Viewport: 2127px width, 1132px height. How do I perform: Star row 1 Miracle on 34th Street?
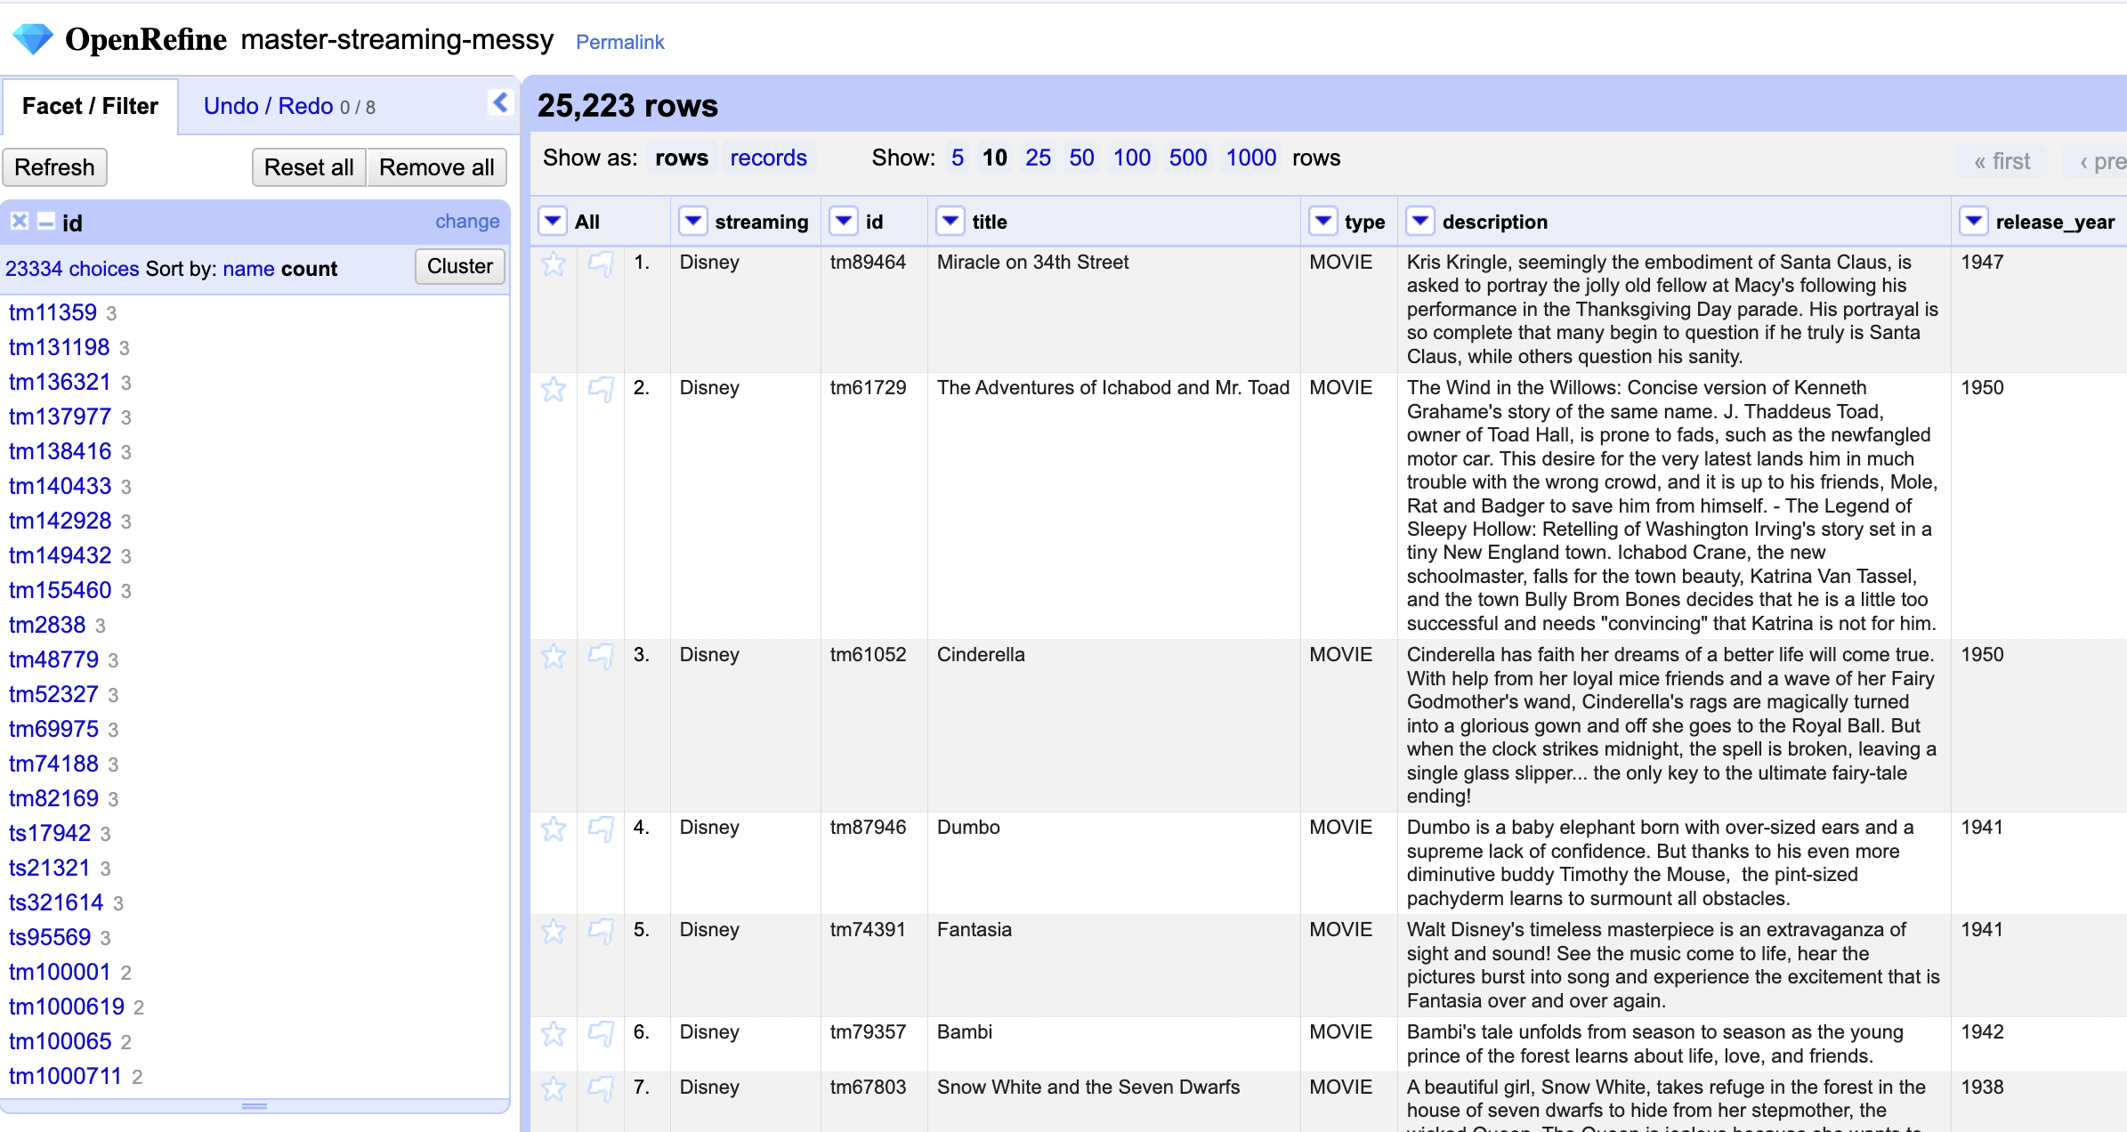coord(554,263)
